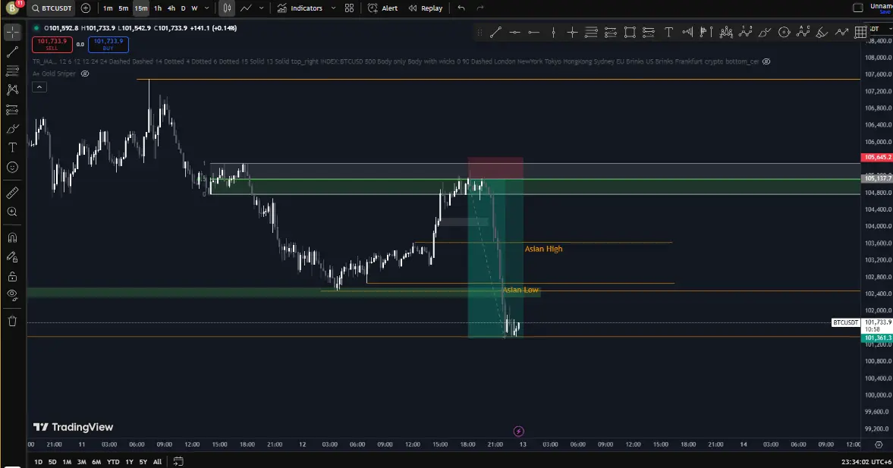Choose the horizontal ray tool in favorites toolbar
The image size is (893, 468).
(x=533, y=33)
